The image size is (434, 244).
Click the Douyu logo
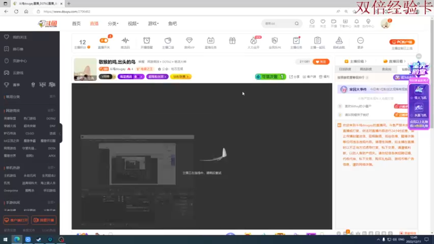click(48, 24)
